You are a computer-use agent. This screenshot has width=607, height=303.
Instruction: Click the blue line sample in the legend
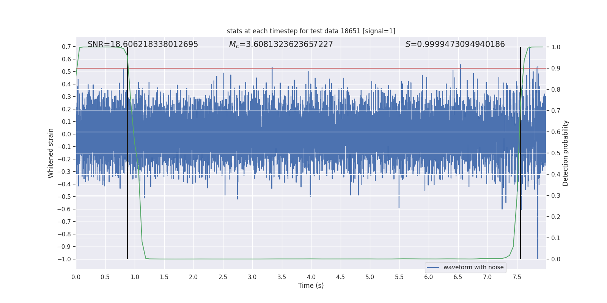[x=433, y=267]
